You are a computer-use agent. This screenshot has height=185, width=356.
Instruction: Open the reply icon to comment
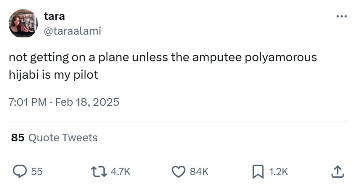20,171
